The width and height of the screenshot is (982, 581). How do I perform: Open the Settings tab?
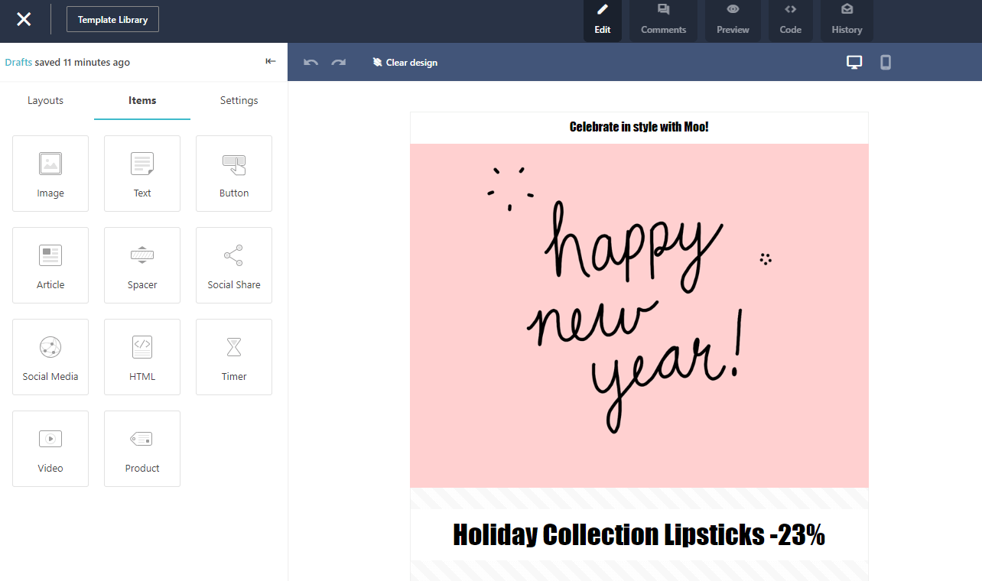(239, 100)
